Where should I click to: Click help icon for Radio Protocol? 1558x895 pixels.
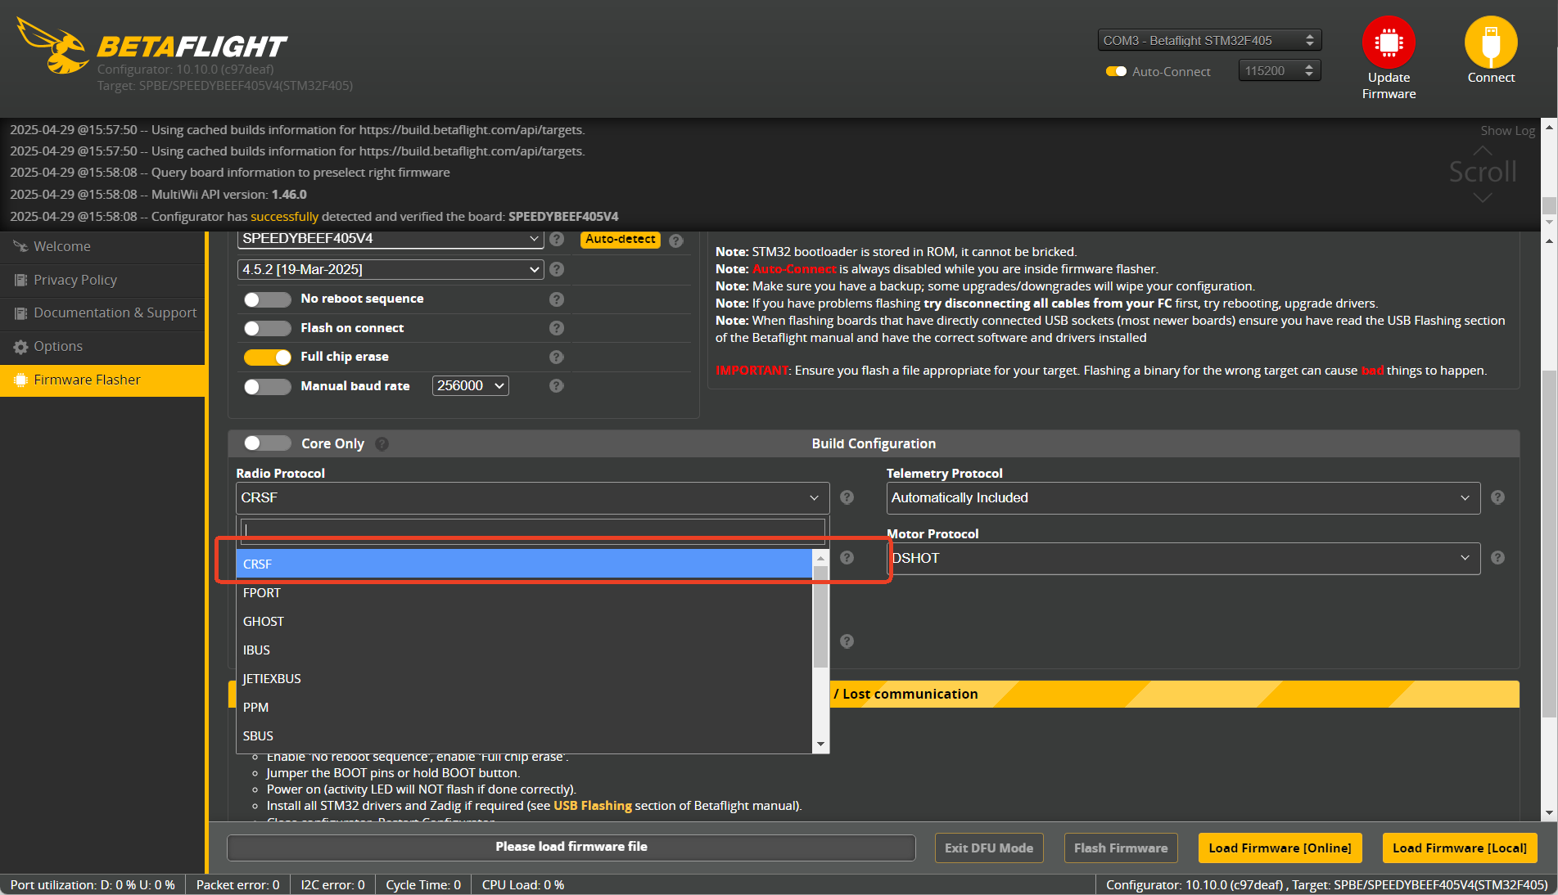tap(847, 497)
